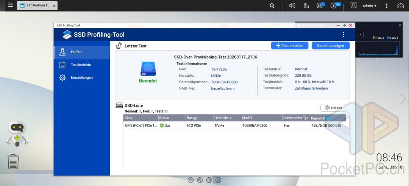409x186 pixels.
Task: Click the 229.00 GB test data size value
Action: (x=303, y=76)
